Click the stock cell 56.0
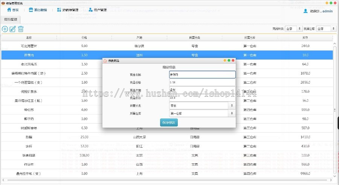This screenshot has width=339, height=185. coord(305,101)
